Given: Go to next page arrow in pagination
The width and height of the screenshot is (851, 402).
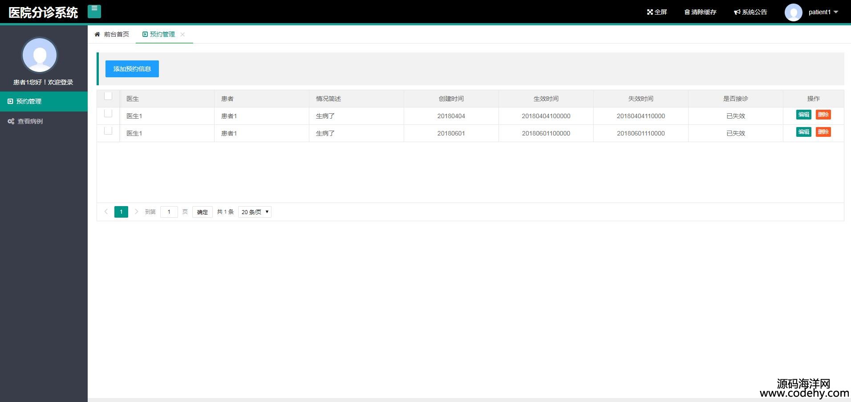Looking at the screenshot, I should tap(136, 212).
